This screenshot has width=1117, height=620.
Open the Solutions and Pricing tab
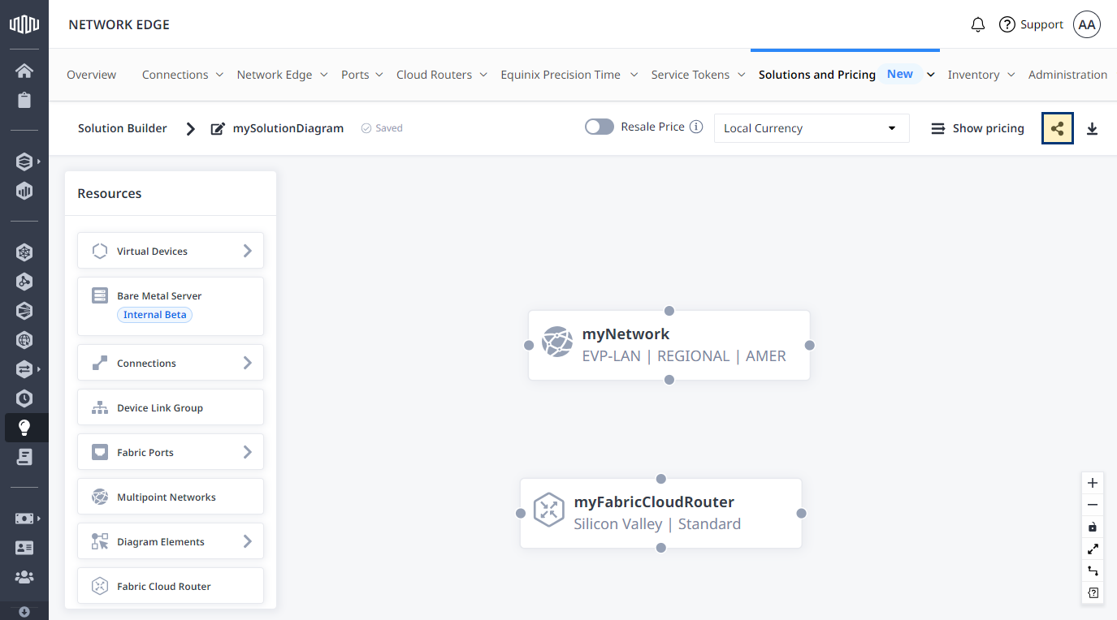coord(817,75)
